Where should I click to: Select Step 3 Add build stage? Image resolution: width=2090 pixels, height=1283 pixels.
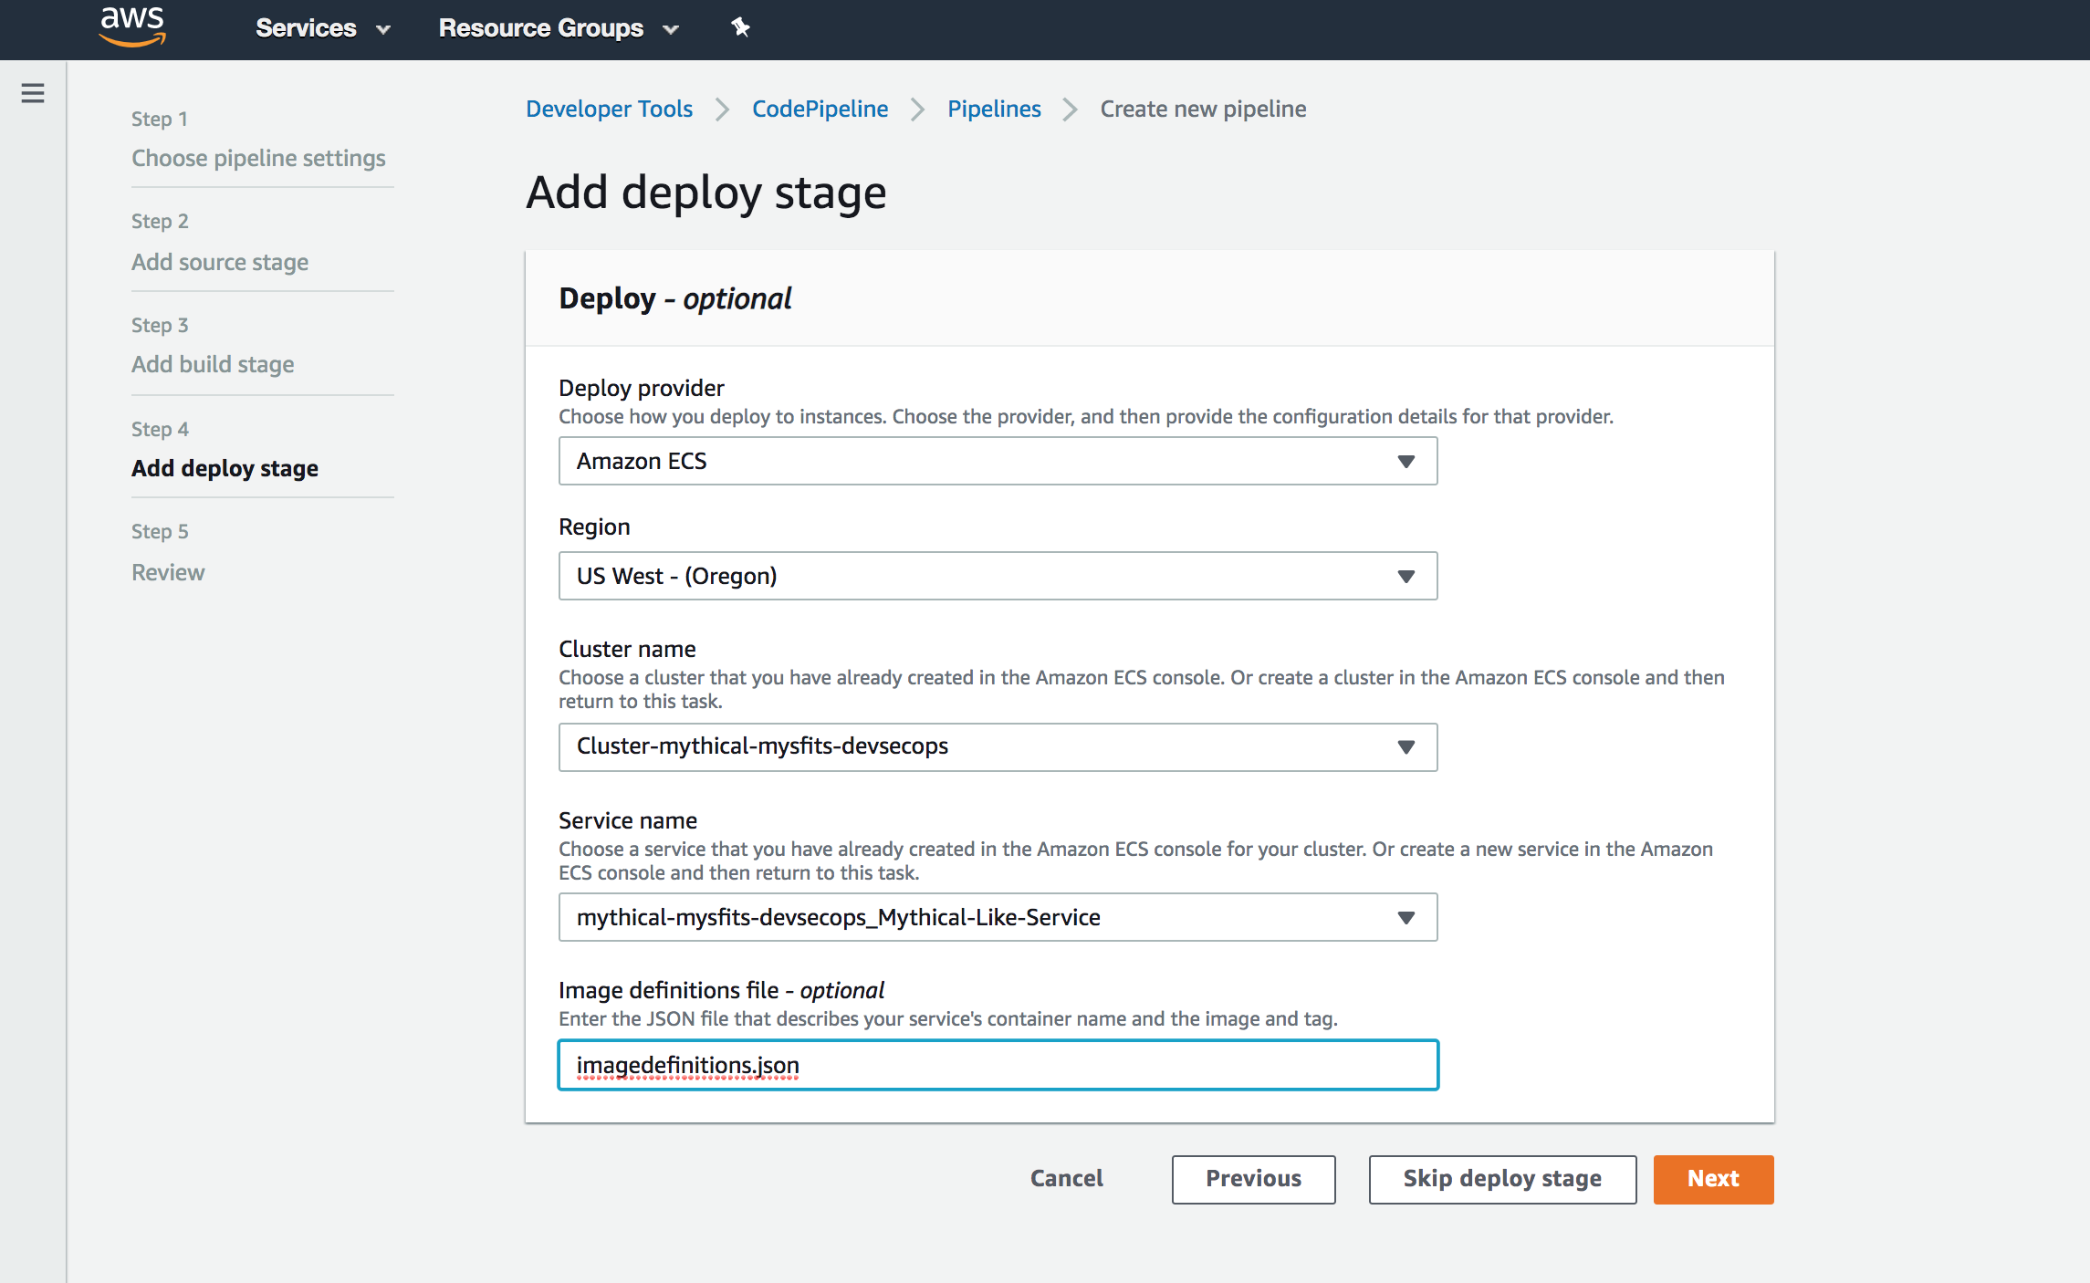pyautogui.click(x=213, y=364)
